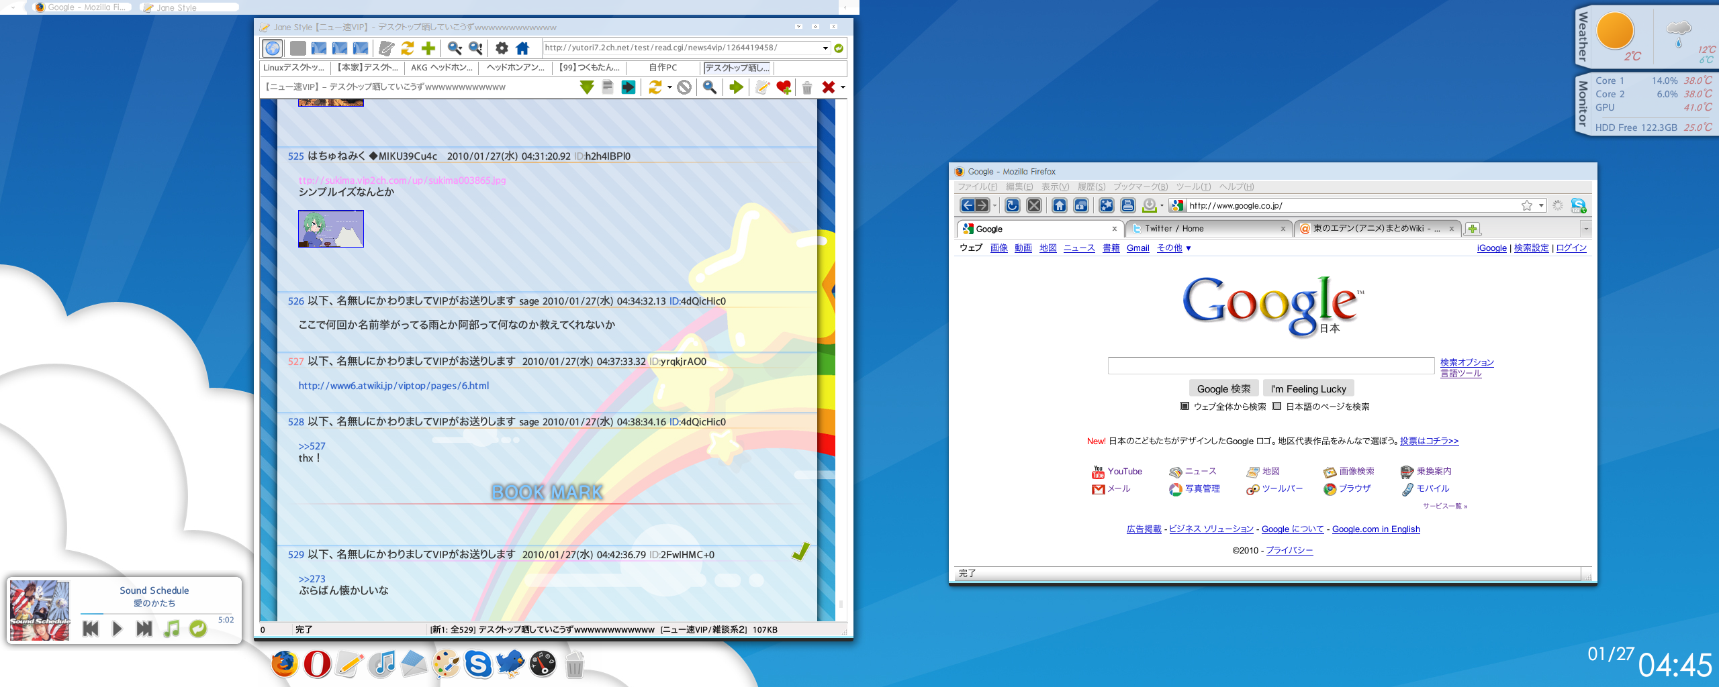
Task: Click the orange refresh arrows in Jane Style's top toolbar
Action: click(x=408, y=48)
